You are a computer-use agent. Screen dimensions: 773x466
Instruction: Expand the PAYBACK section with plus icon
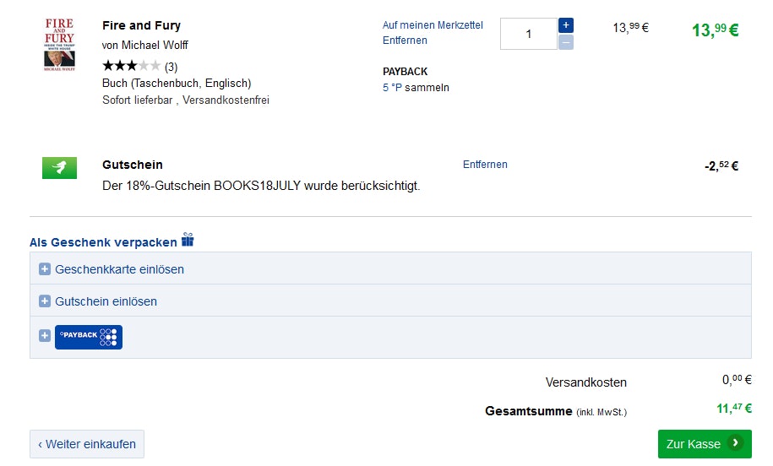(45, 336)
